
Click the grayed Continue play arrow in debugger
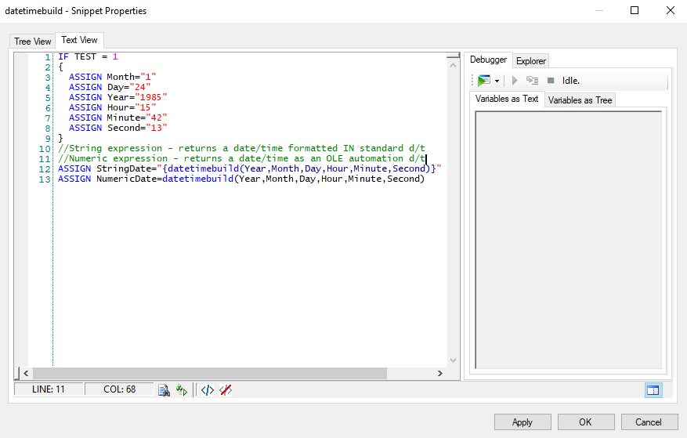pyautogui.click(x=515, y=81)
